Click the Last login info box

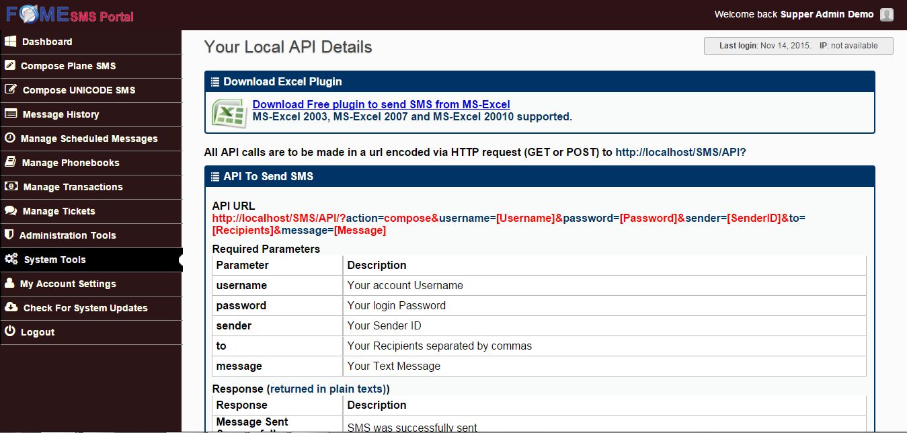tap(798, 46)
